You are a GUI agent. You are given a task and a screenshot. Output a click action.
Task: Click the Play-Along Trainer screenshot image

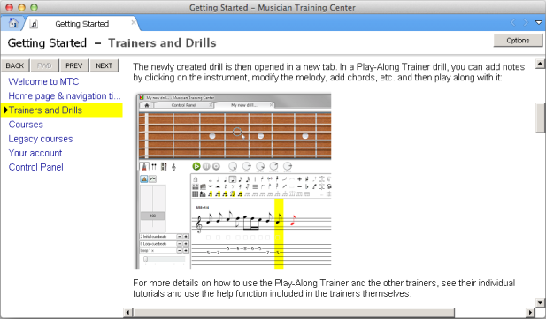pyautogui.click(x=233, y=181)
